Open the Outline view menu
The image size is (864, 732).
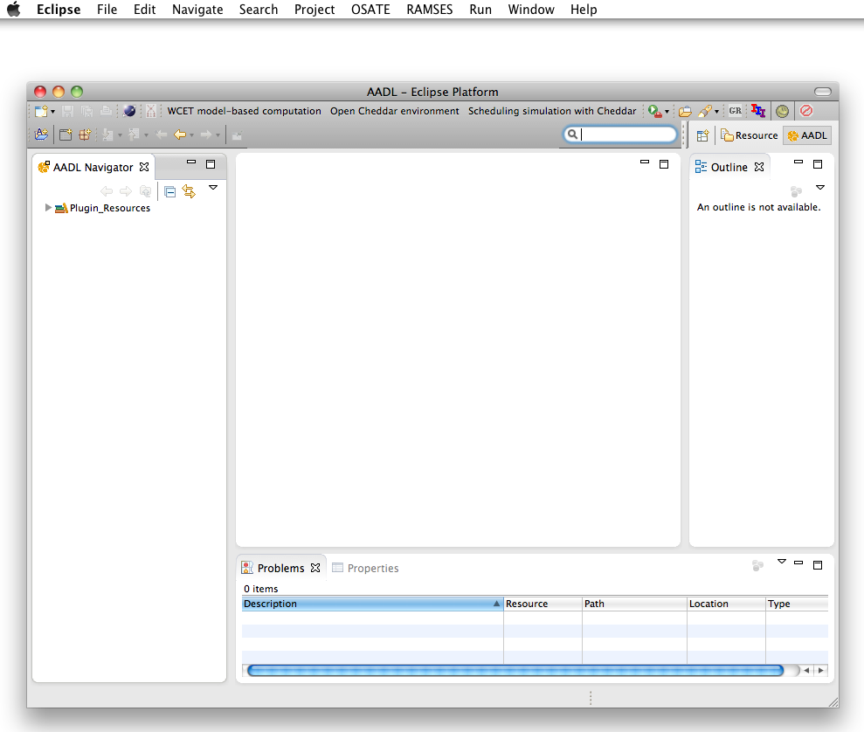point(820,187)
